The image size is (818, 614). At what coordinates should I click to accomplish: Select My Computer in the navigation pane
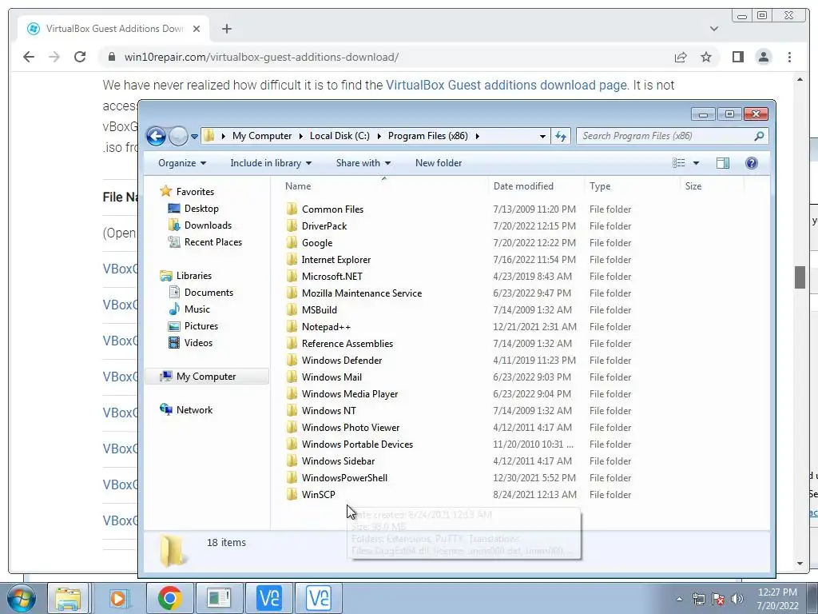[x=205, y=377]
